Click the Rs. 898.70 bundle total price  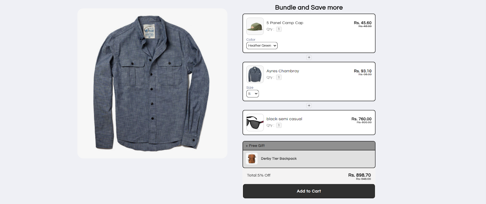(359, 175)
